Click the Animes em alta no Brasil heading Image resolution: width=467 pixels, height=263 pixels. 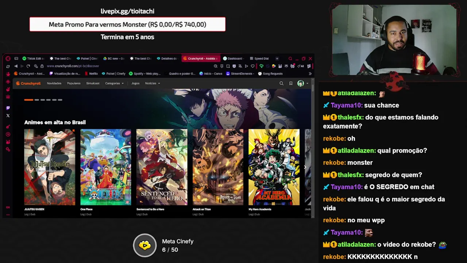(55, 122)
